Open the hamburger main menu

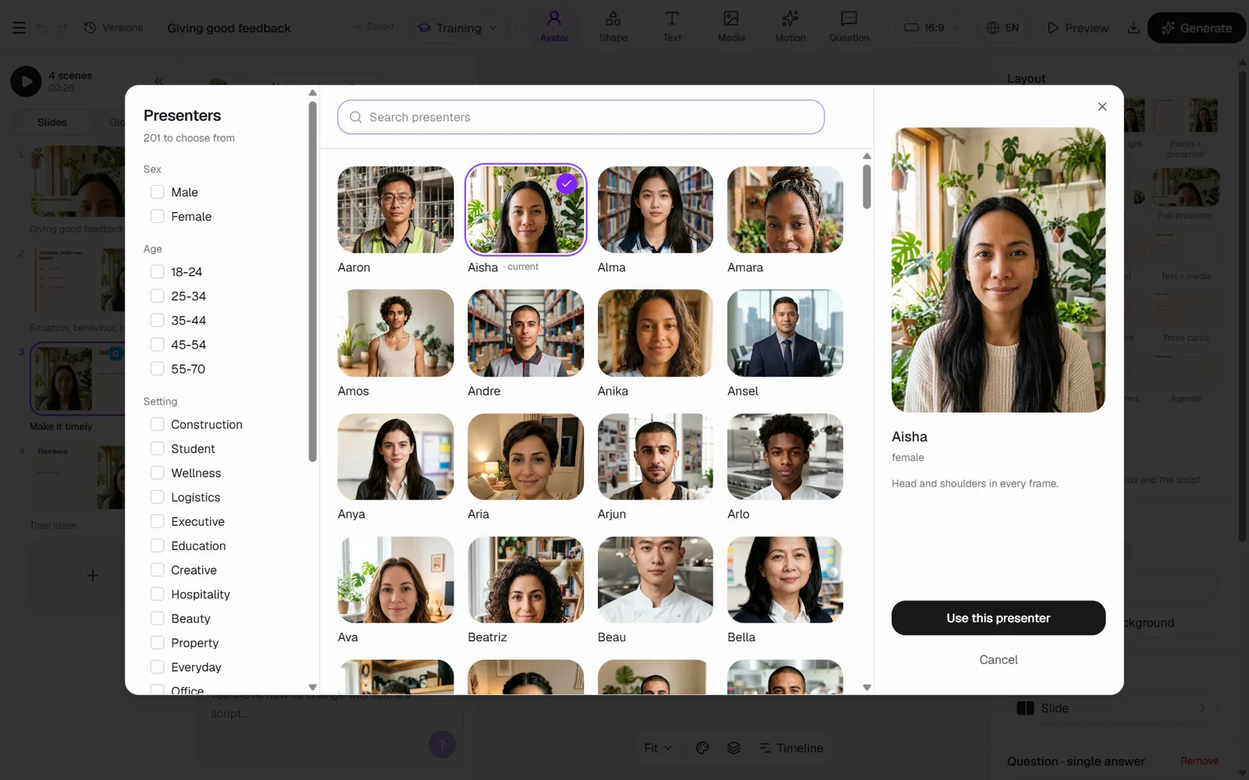tap(20, 27)
